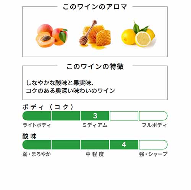
Task: Click the empty fourth body segment
Action: point(124,116)
